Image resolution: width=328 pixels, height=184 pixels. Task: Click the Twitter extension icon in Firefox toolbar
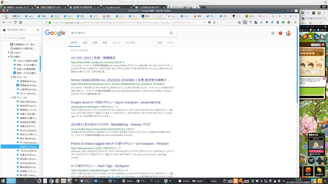coord(272,22)
